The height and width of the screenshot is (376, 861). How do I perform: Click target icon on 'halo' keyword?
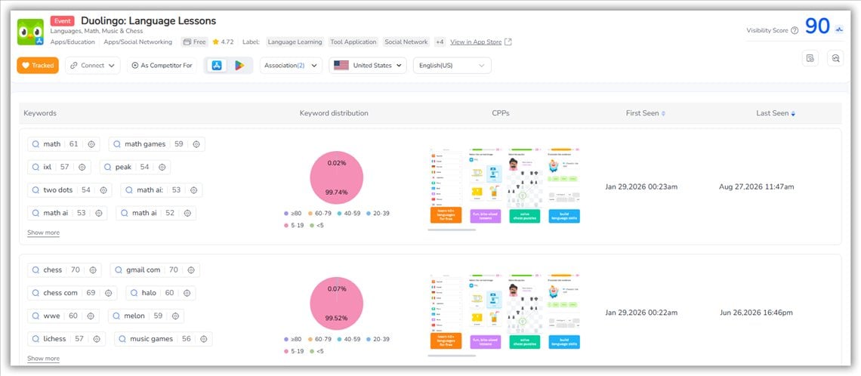tap(187, 293)
